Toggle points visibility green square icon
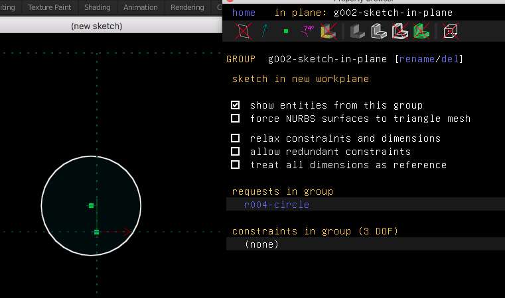 pos(285,31)
